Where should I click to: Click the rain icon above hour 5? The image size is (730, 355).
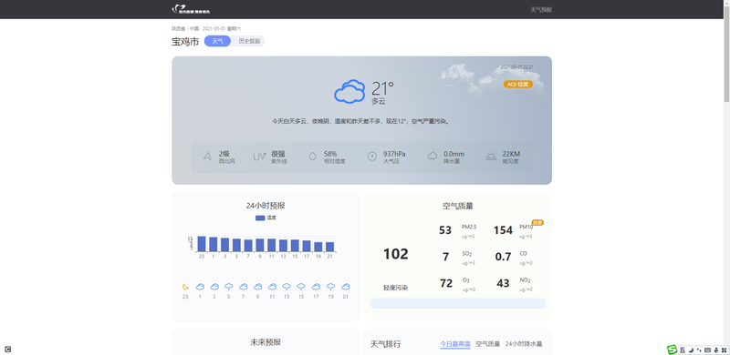(229, 287)
